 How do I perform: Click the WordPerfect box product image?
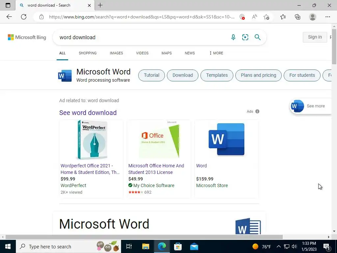pos(92,140)
